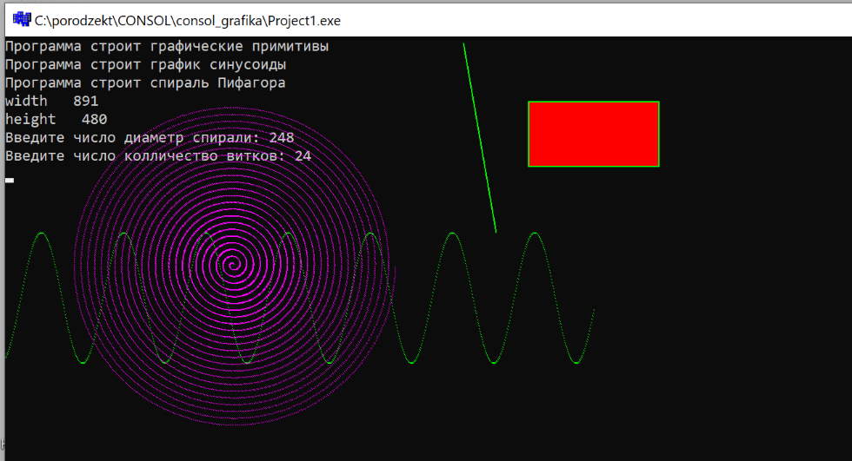Click the line 'Программа строит графические примитивы'
The height and width of the screenshot is (461, 852).
167,47
